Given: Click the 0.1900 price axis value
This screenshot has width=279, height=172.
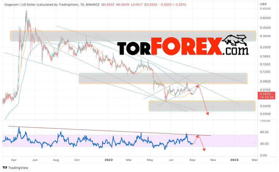Looking at the screenshot, I should click(x=265, y=56).
